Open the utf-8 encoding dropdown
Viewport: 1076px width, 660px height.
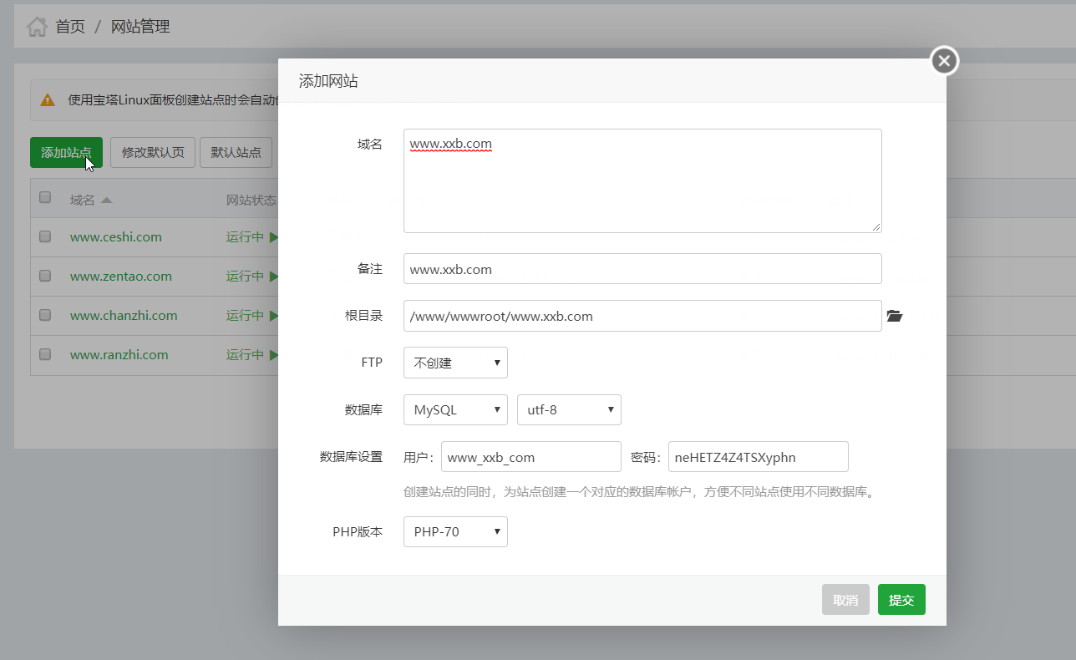(x=569, y=410)
